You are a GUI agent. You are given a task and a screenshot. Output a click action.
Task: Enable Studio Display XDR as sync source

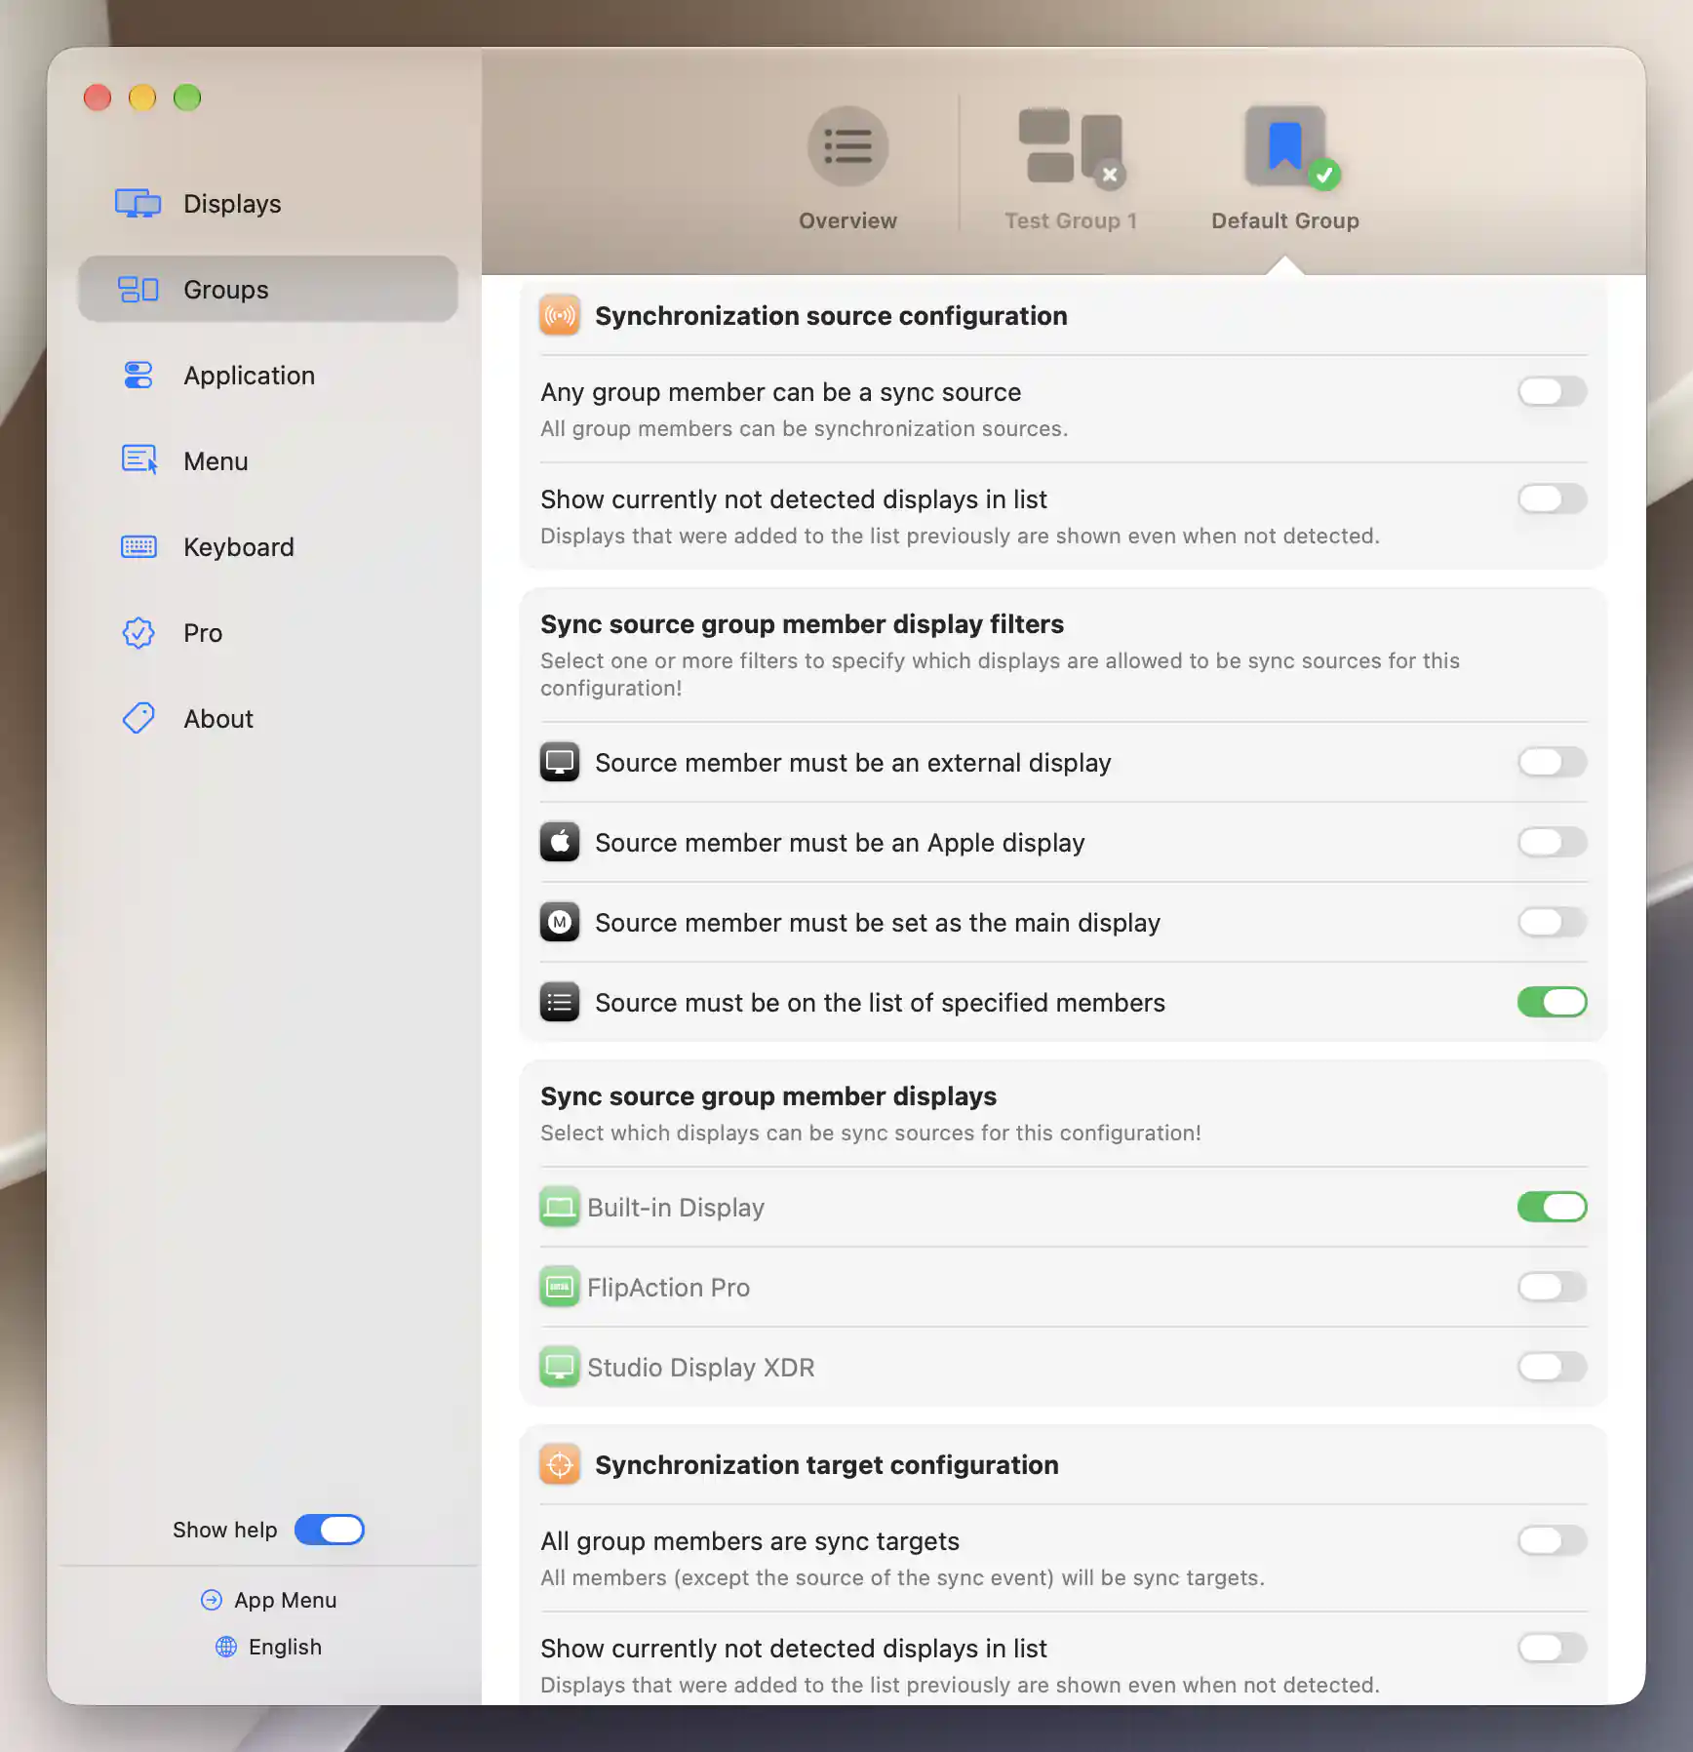tap(1552, 1368)
